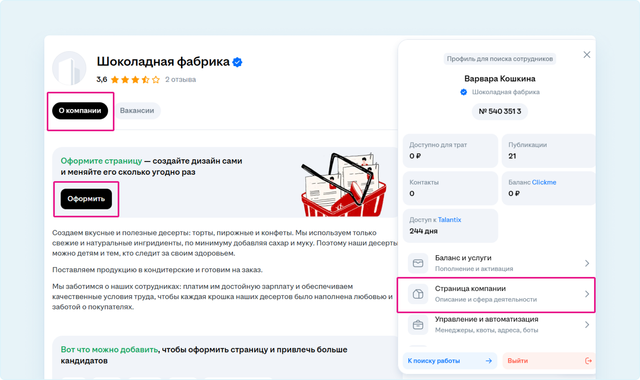Select the О компании tab
Screen dimensions: 640x380
(80, 111)
